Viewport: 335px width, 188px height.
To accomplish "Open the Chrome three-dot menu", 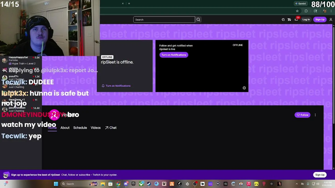I will 331,11.
